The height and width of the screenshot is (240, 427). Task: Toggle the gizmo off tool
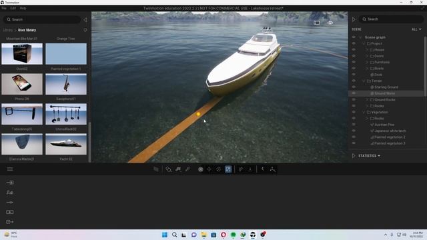pyautogui.click(x=201, y=169)
